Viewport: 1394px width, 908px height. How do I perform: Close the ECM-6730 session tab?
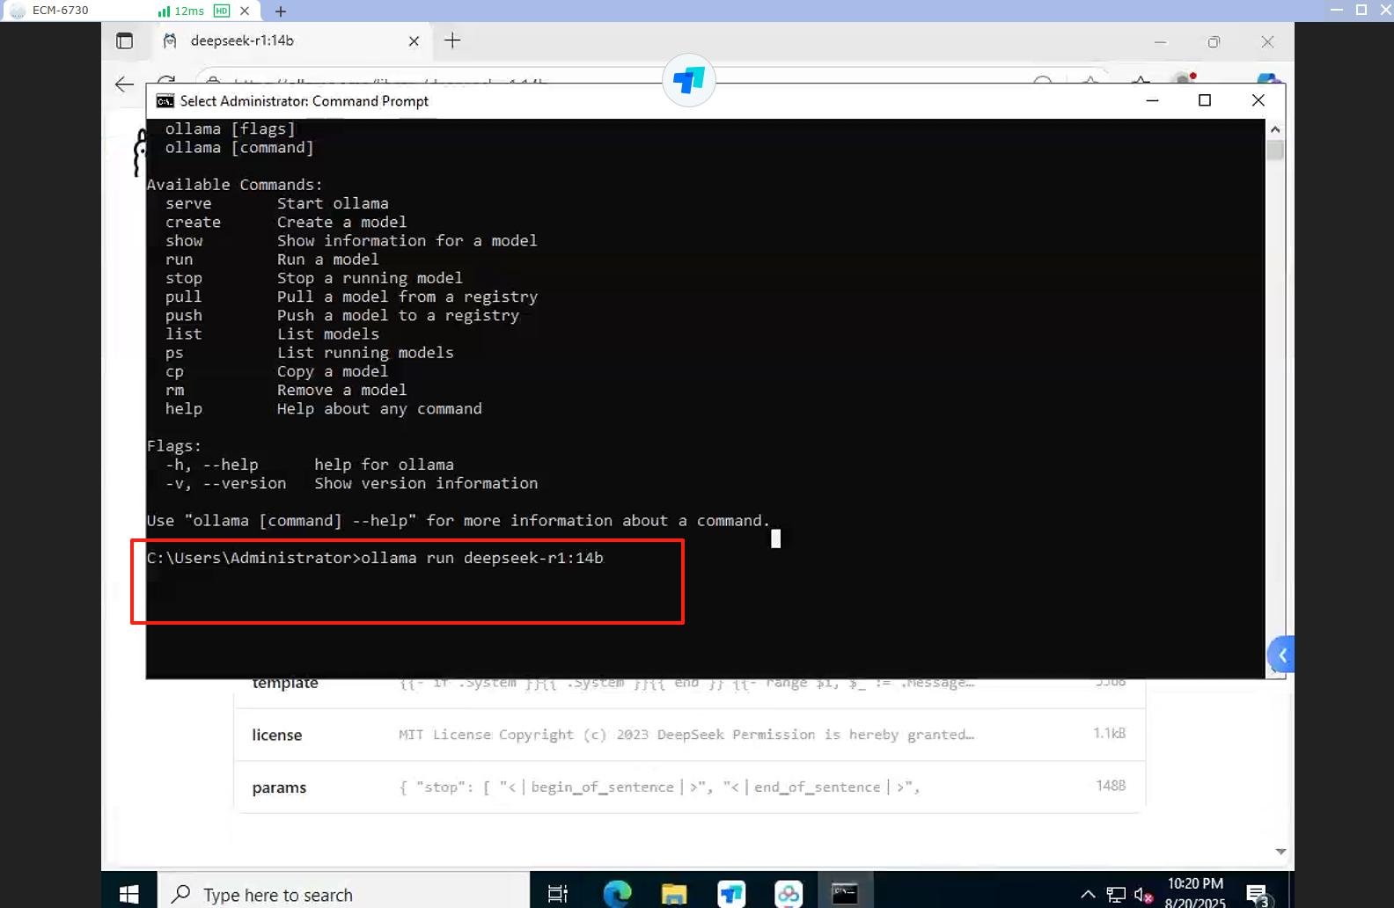click(x=245, y=11)
